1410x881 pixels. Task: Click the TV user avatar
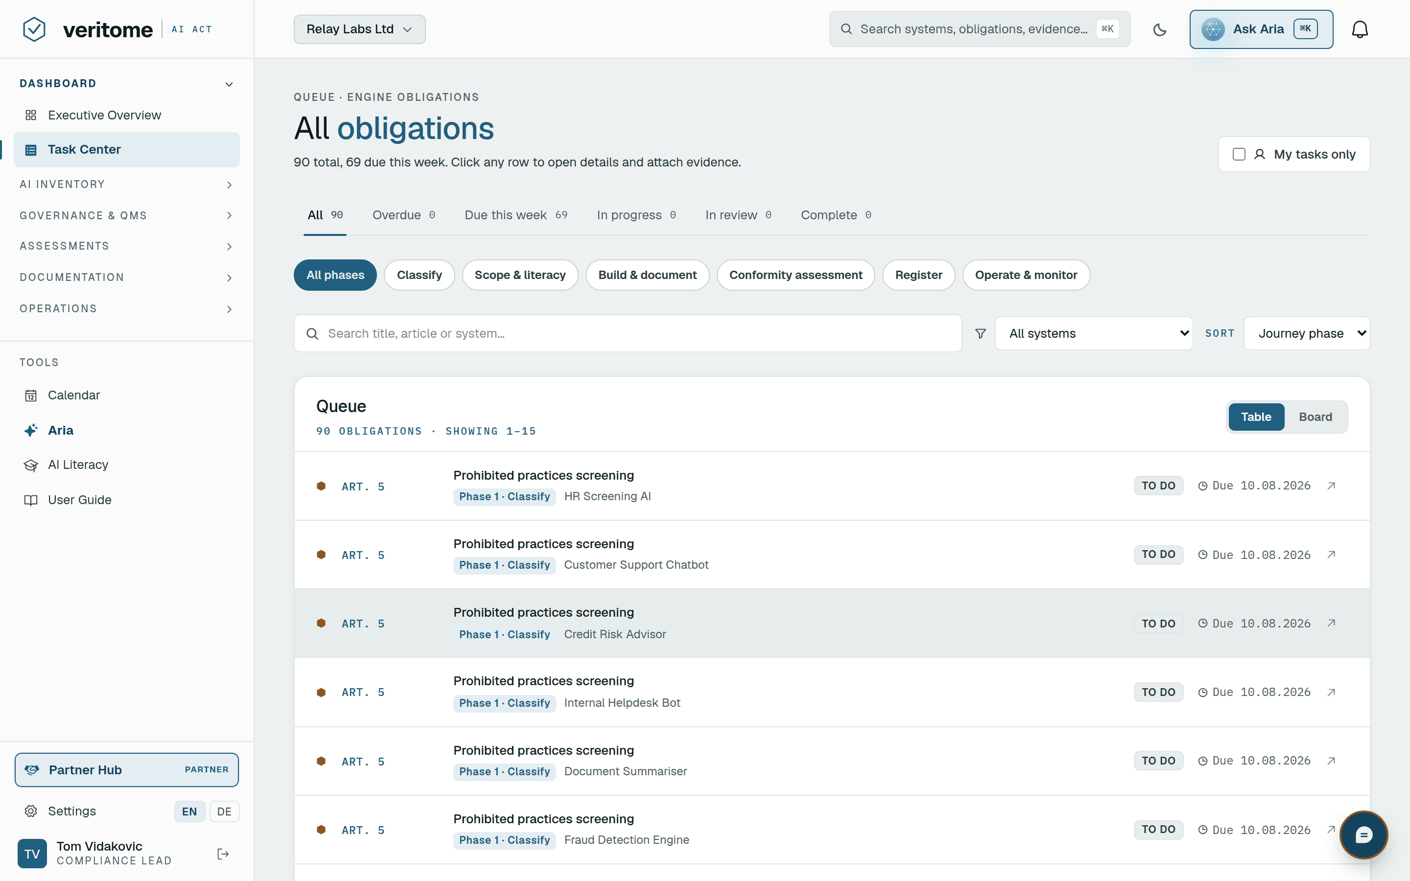click(32, 854)
